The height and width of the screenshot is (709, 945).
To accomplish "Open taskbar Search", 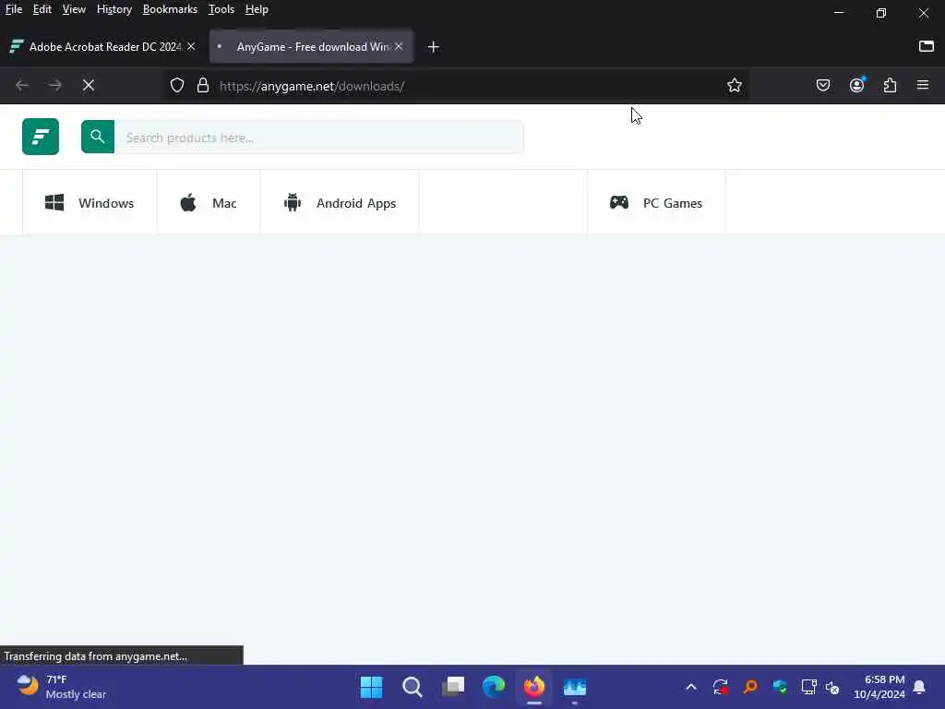I will coord(413,687).
